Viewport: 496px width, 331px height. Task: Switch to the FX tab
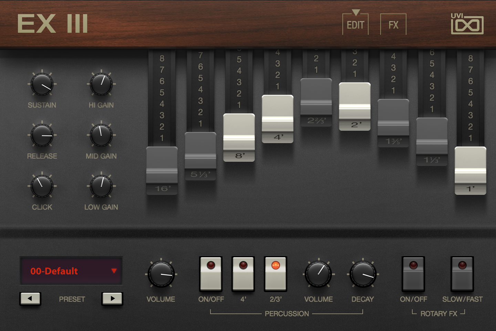393,24
